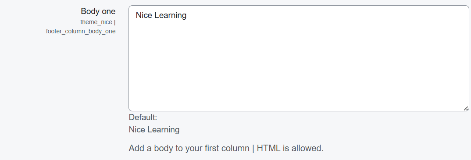Click the "Default:" label below the text area
471x160 pixels.
[143, 117]
